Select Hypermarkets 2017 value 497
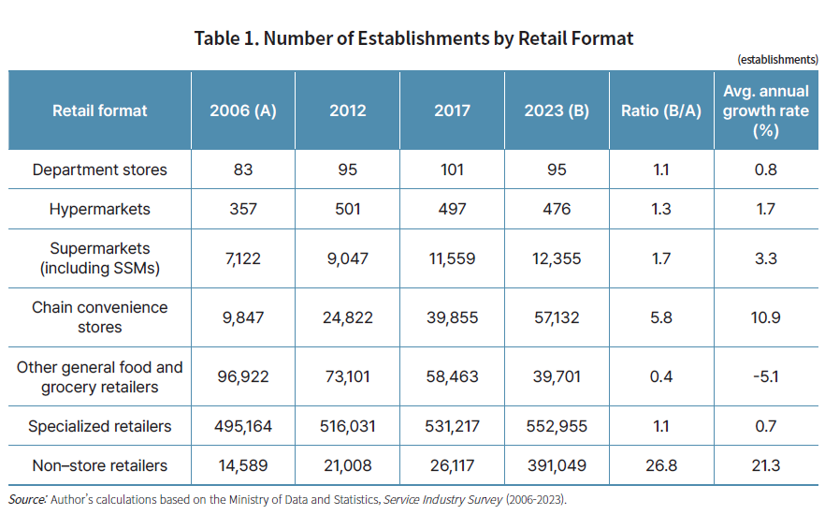This screenshot has width=825, height=515. click(x=452, y=209)
